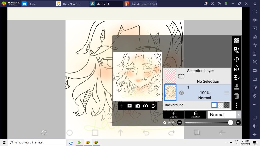
Task: Open location pin in BlueStacks sidebar
Action: tap(255, 96)
